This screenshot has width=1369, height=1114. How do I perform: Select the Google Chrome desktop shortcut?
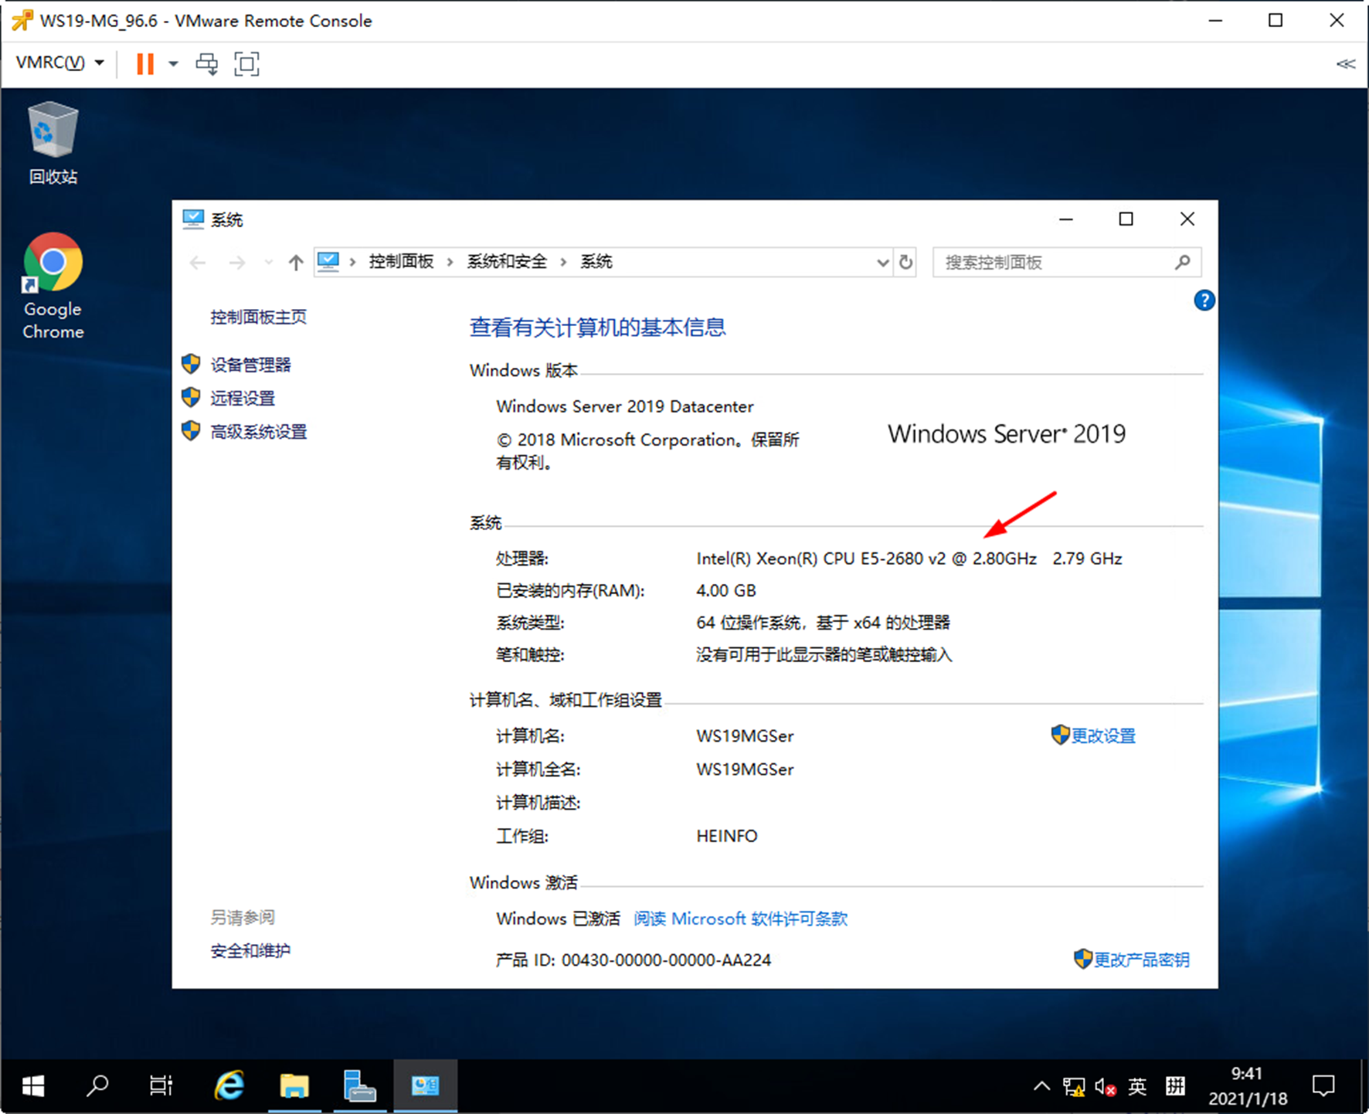(x=53, y=287)
